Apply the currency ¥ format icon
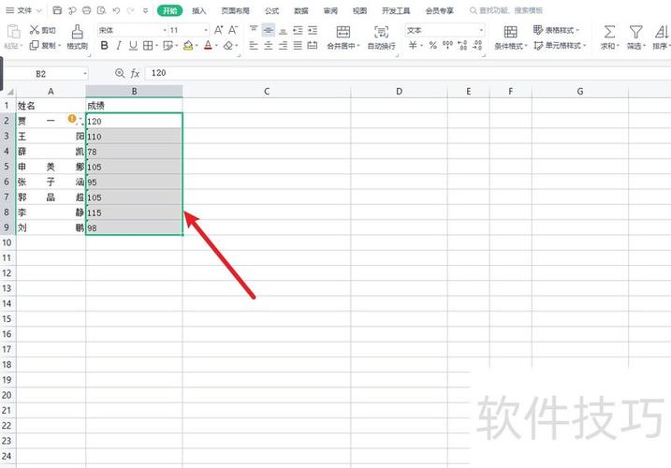Image resolution: width=671 pixels, height=468 pixels. pyautogui.click(x=413, y=45)
